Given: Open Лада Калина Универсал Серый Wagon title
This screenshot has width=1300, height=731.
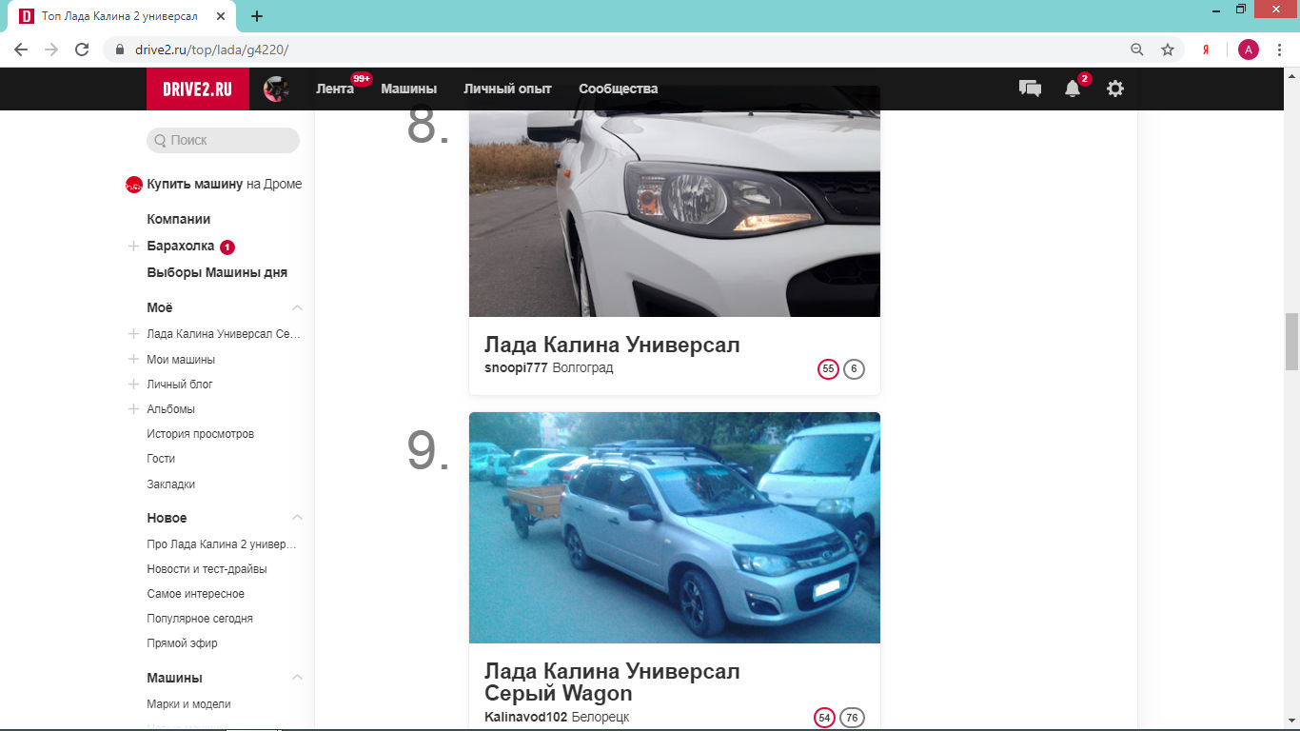Looking at the screenshot, I should pyautogui.click(x=612, y=682).
